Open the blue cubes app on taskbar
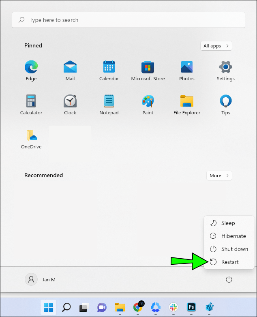This screenshot has height=317, width=257. tap(209, 307)
